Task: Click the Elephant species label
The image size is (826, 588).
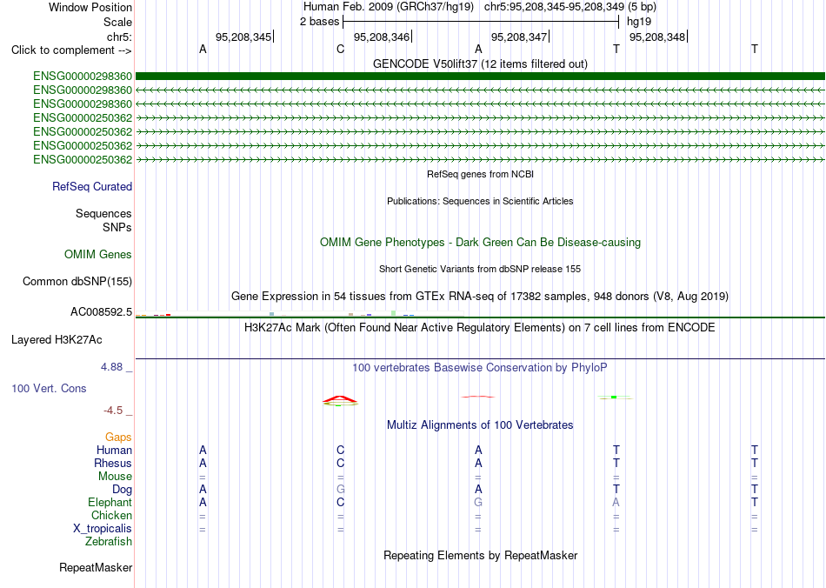Action: [x=110, y=502]
